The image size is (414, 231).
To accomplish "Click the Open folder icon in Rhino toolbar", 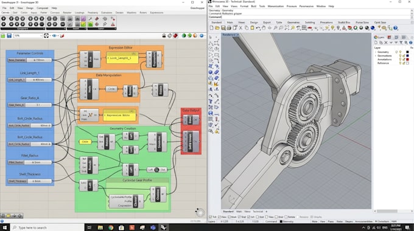I will pyautogui.click(x=217, y=28).
